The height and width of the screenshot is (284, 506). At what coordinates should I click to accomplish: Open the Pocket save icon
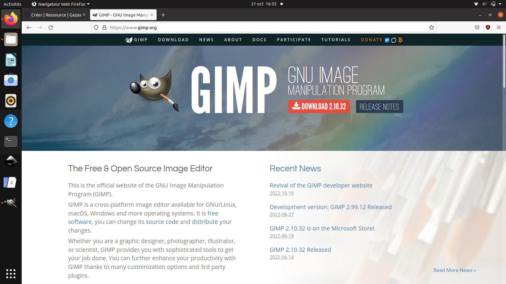tap(477, 28)
